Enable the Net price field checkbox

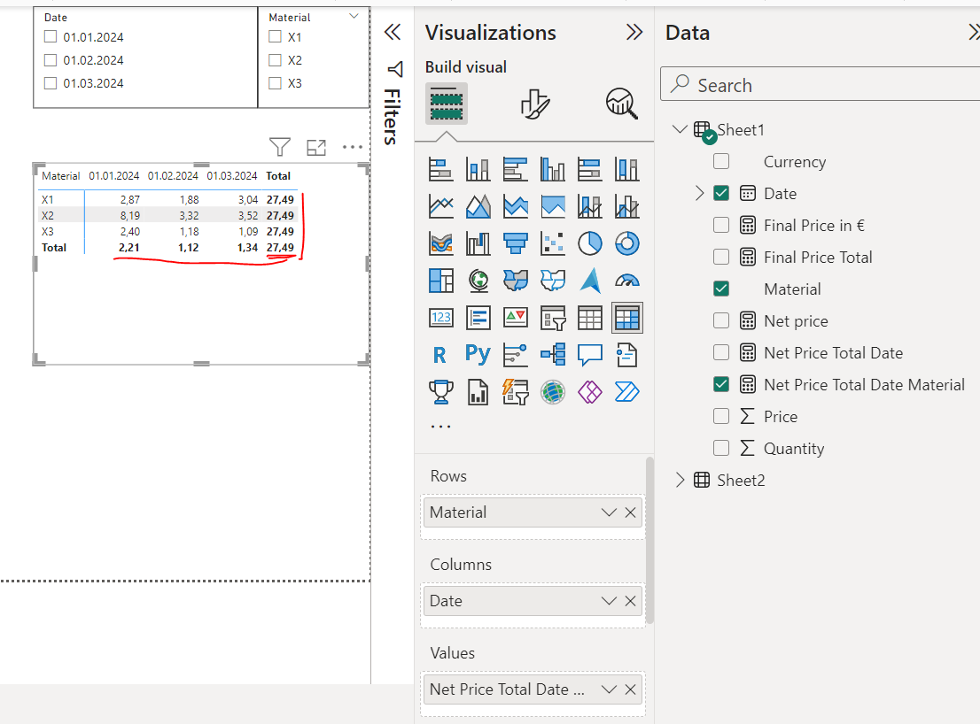click(x=721, y=320)
